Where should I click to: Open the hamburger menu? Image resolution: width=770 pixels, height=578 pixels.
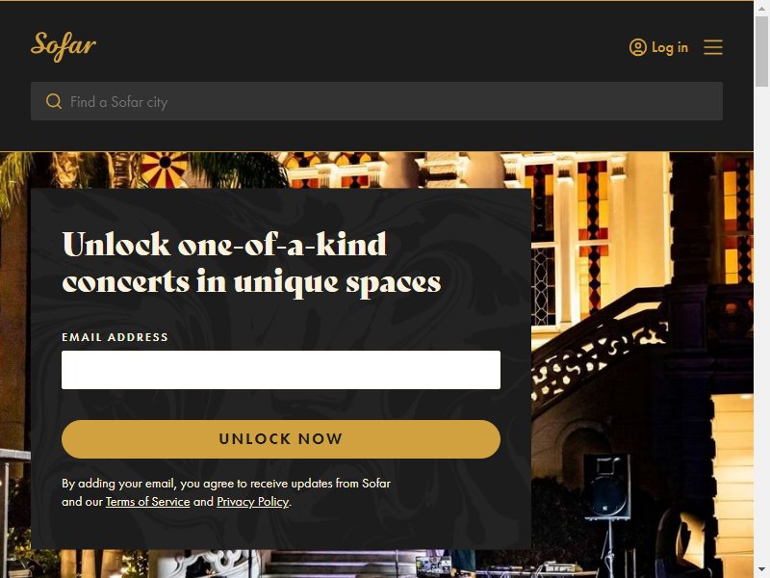(x=713, y=47)
